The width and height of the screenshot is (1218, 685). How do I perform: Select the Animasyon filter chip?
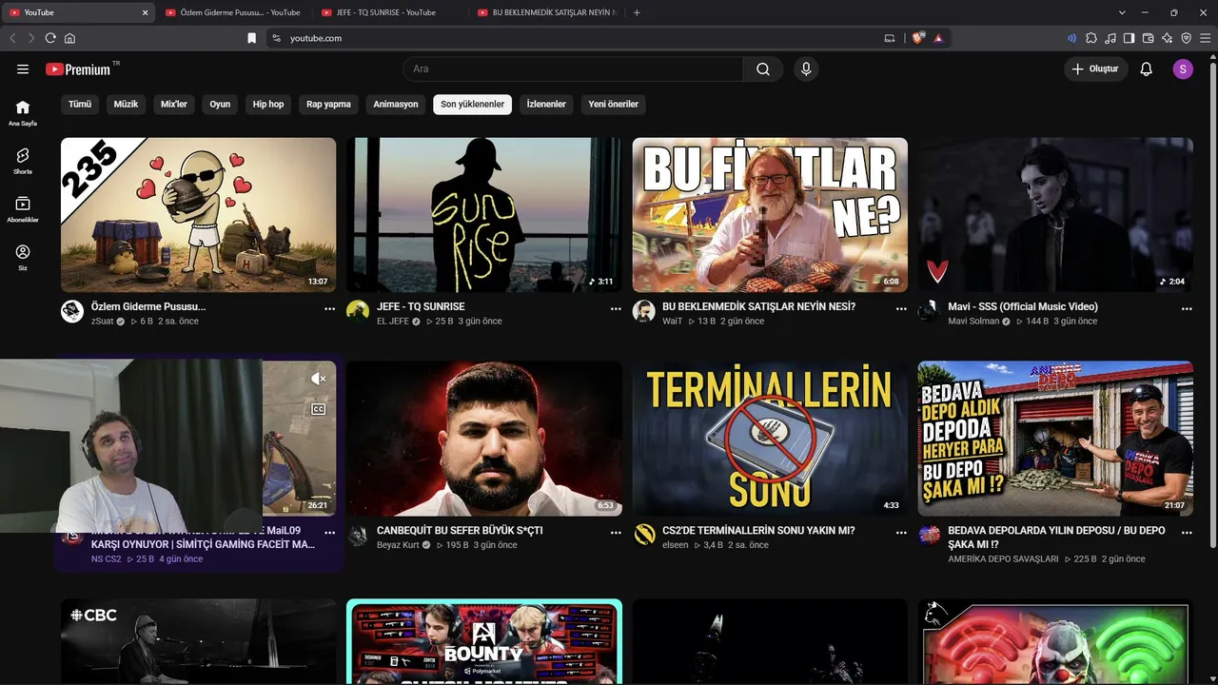pos(396,104)
